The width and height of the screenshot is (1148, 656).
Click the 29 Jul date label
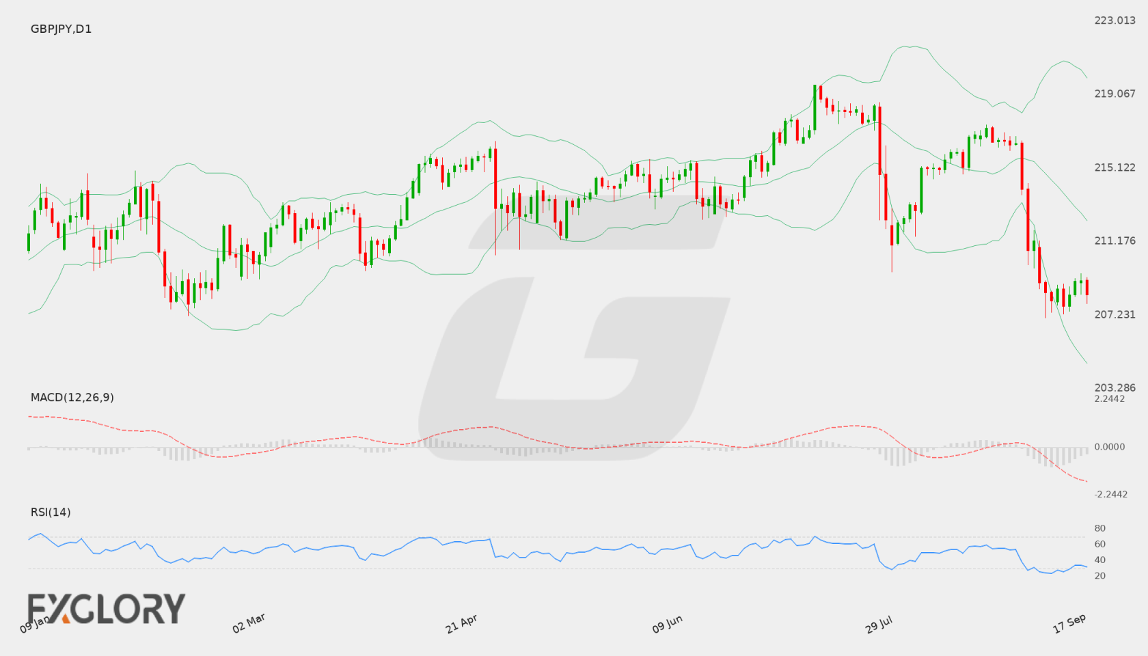(x=879, y=624)
